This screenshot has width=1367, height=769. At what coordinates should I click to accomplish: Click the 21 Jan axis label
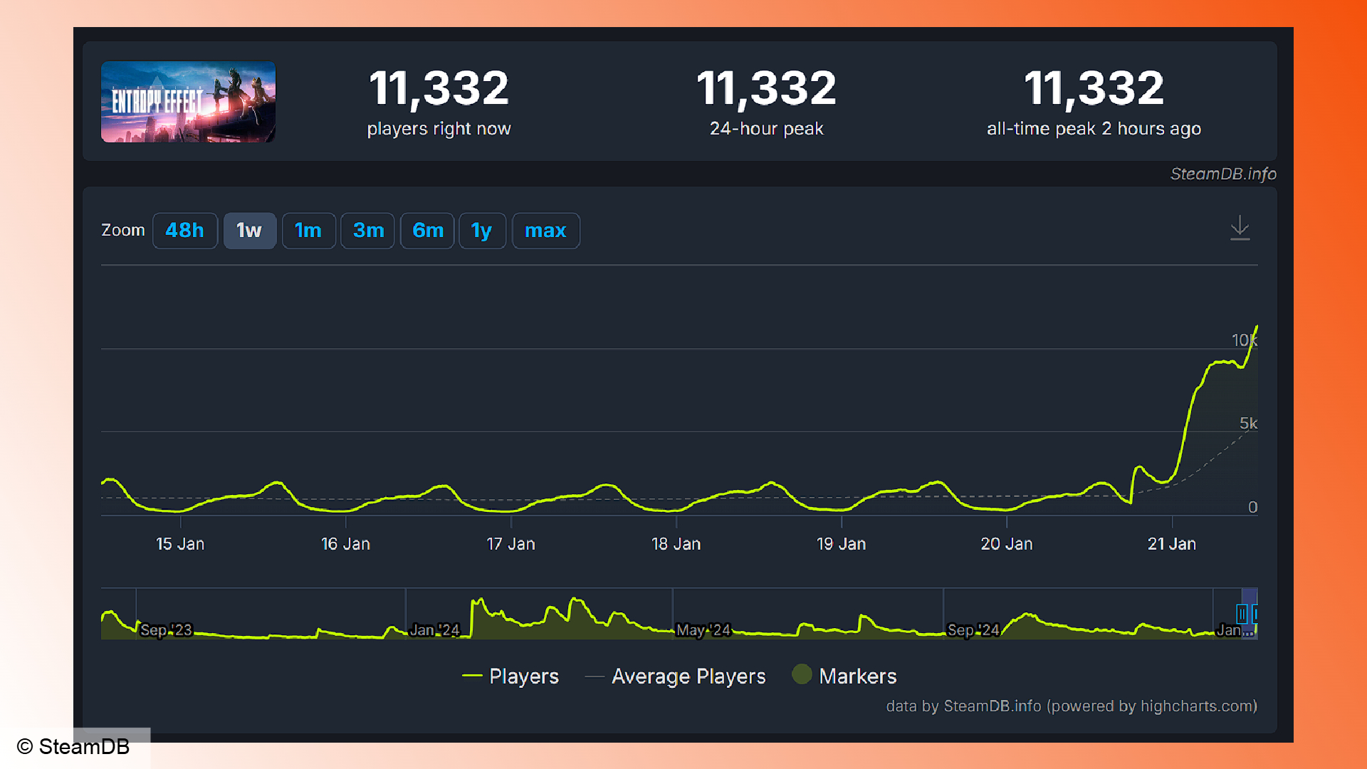click(x=1171, y=544)
